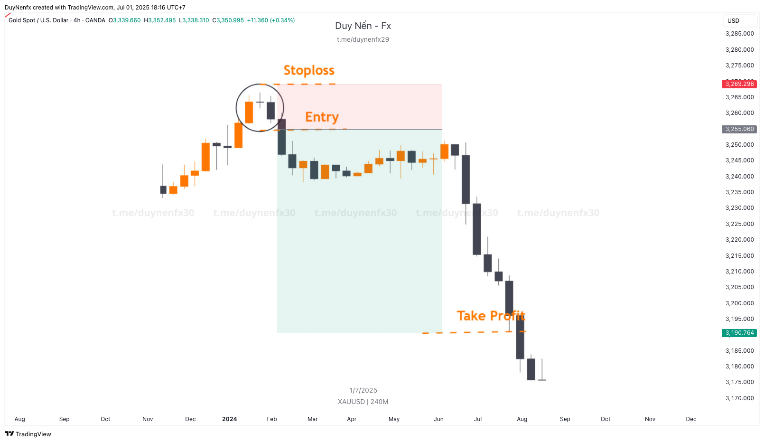Screen dimensions: 764x442
Task: Click the 1/7/2025 date text
Action: tap(363, 390)
